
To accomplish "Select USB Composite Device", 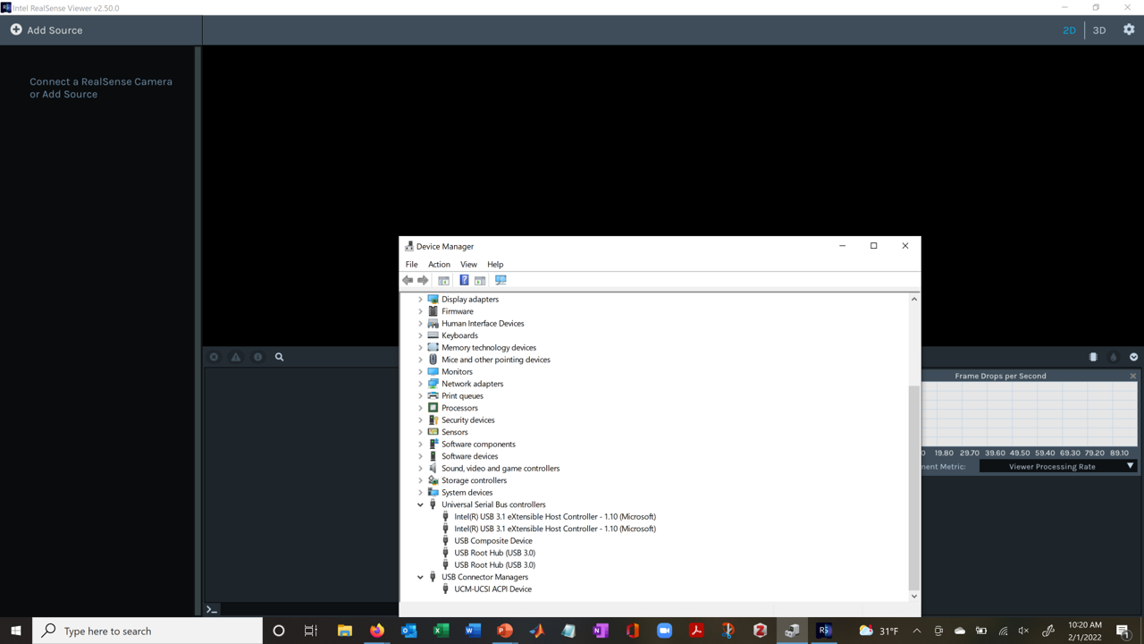I will coord(493,541).
